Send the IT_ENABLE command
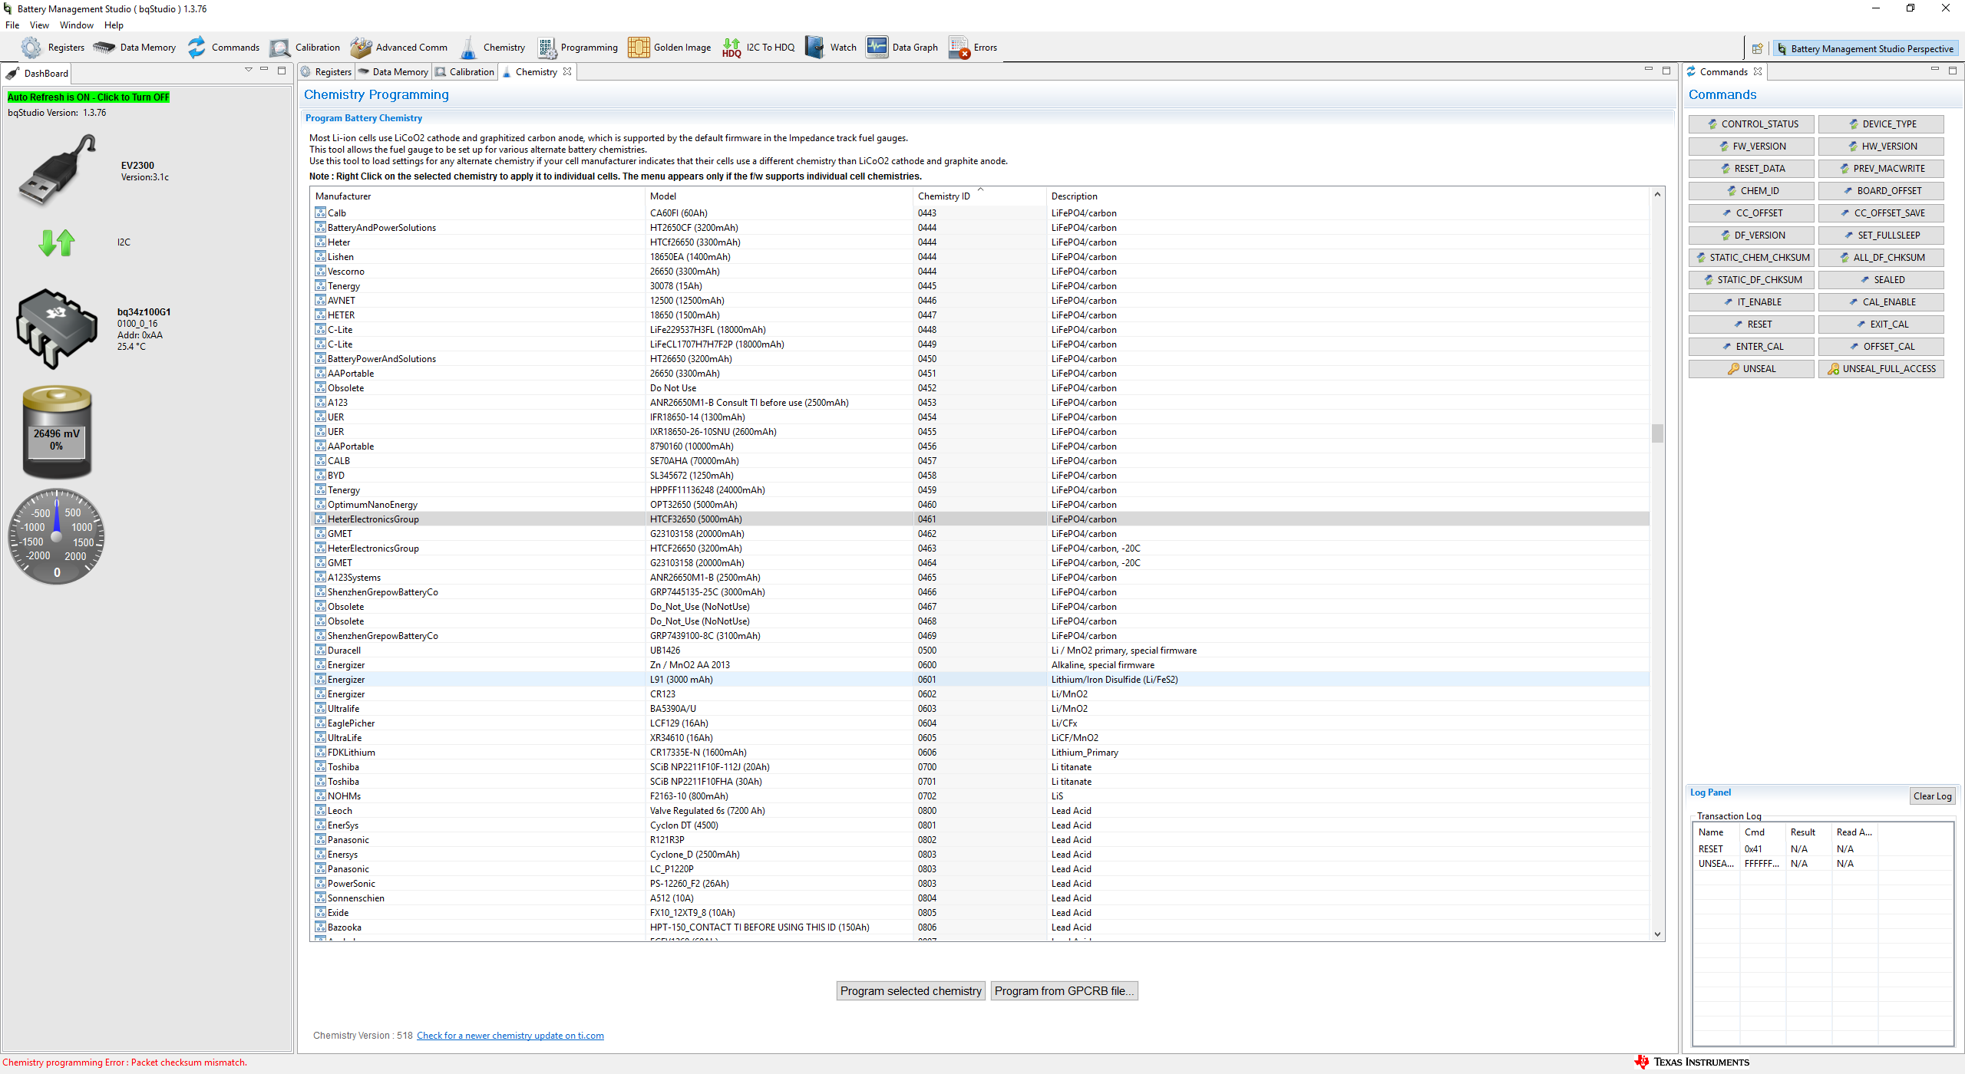Screen dimensions: 1965x1074 click(x=1751, y=302)
